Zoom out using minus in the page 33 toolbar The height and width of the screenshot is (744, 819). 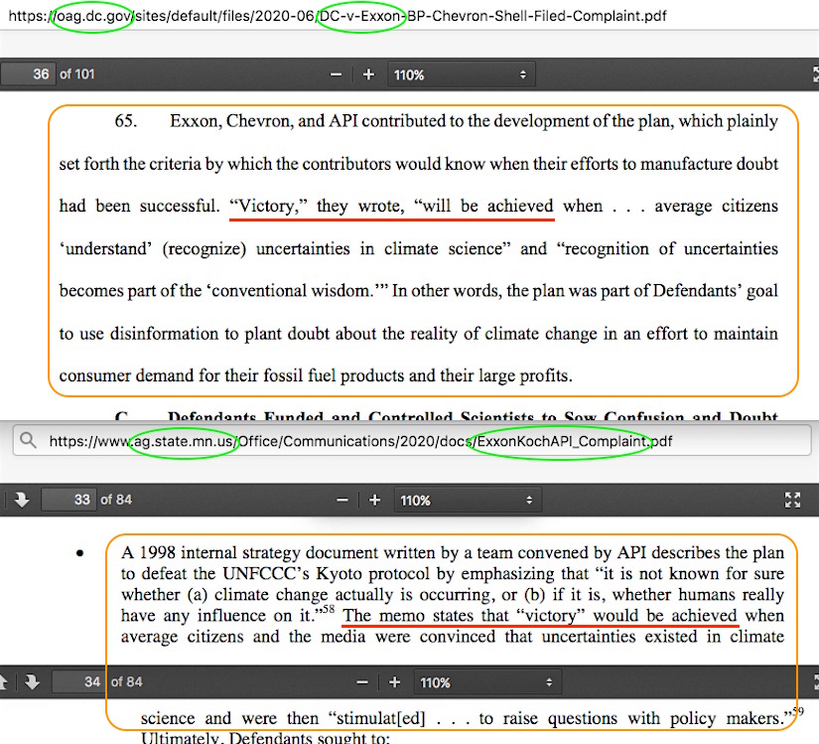coord(342,500)
